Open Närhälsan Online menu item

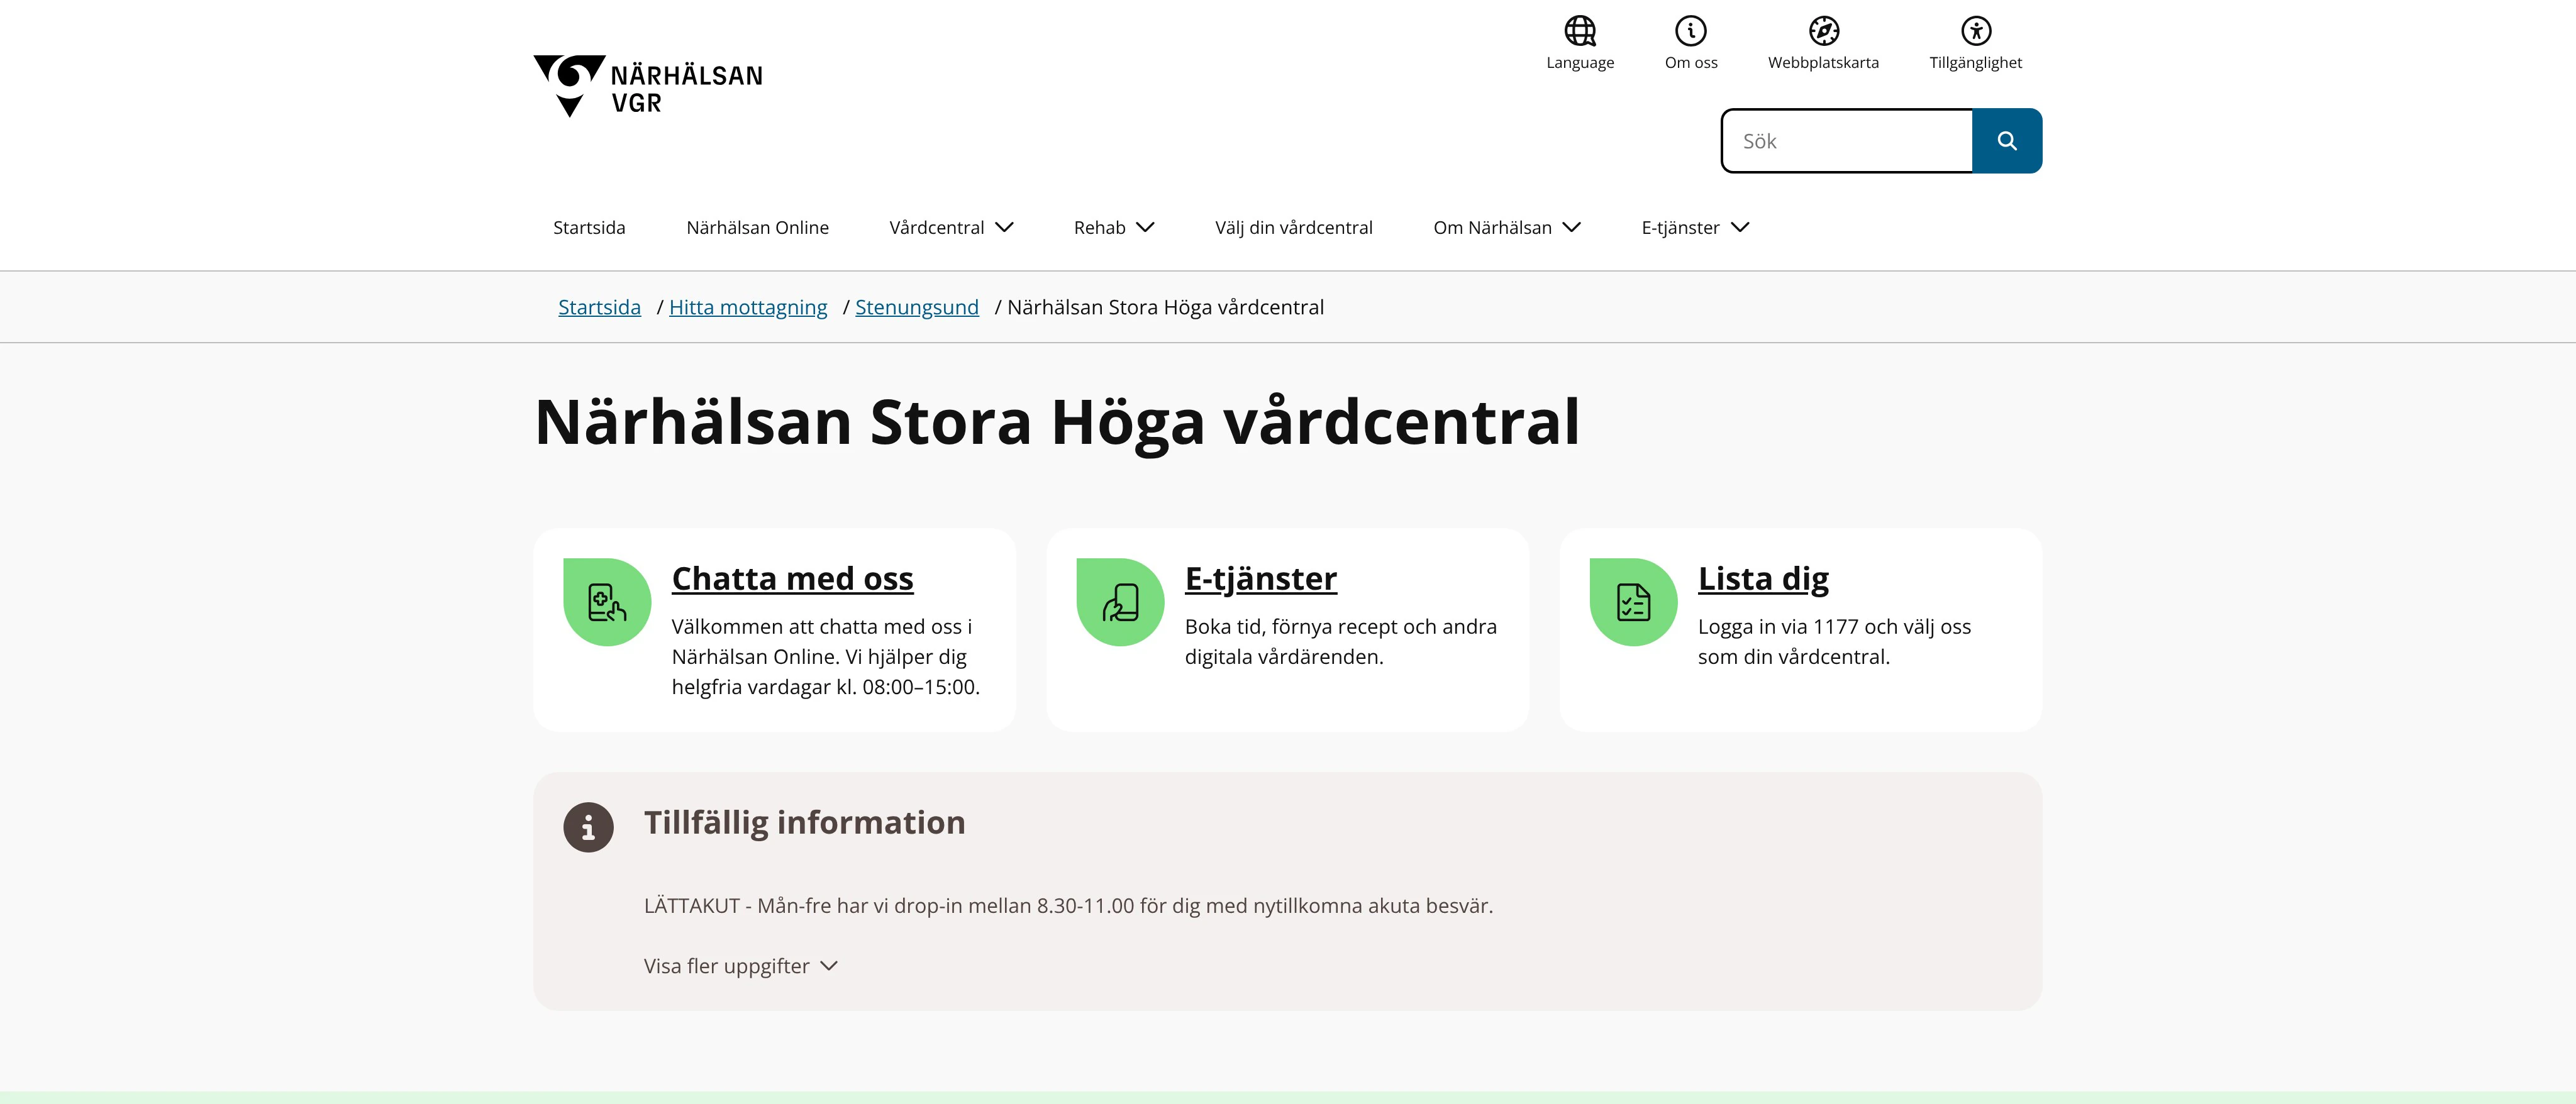click(x=757, y=228)
